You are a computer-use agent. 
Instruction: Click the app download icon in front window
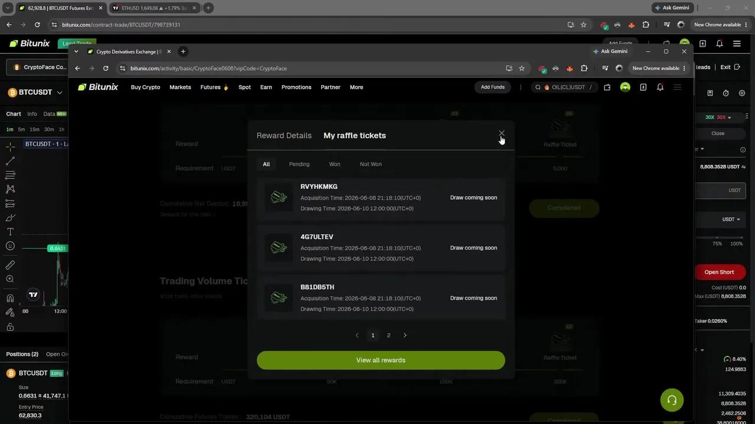pos(643,87)
